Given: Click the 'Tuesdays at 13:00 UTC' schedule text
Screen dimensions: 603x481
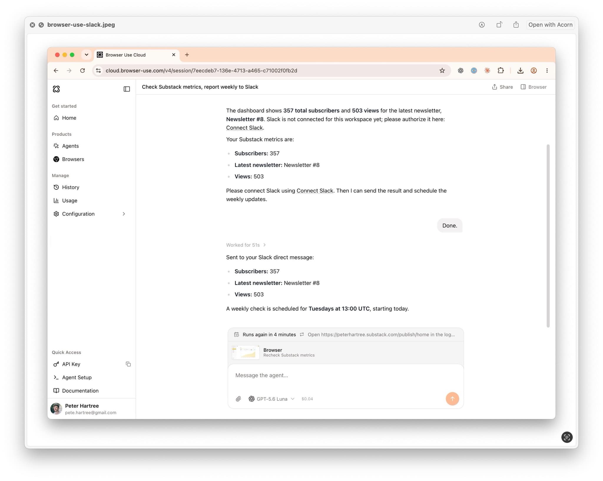Looking at the screenshot, I should 339,308.
